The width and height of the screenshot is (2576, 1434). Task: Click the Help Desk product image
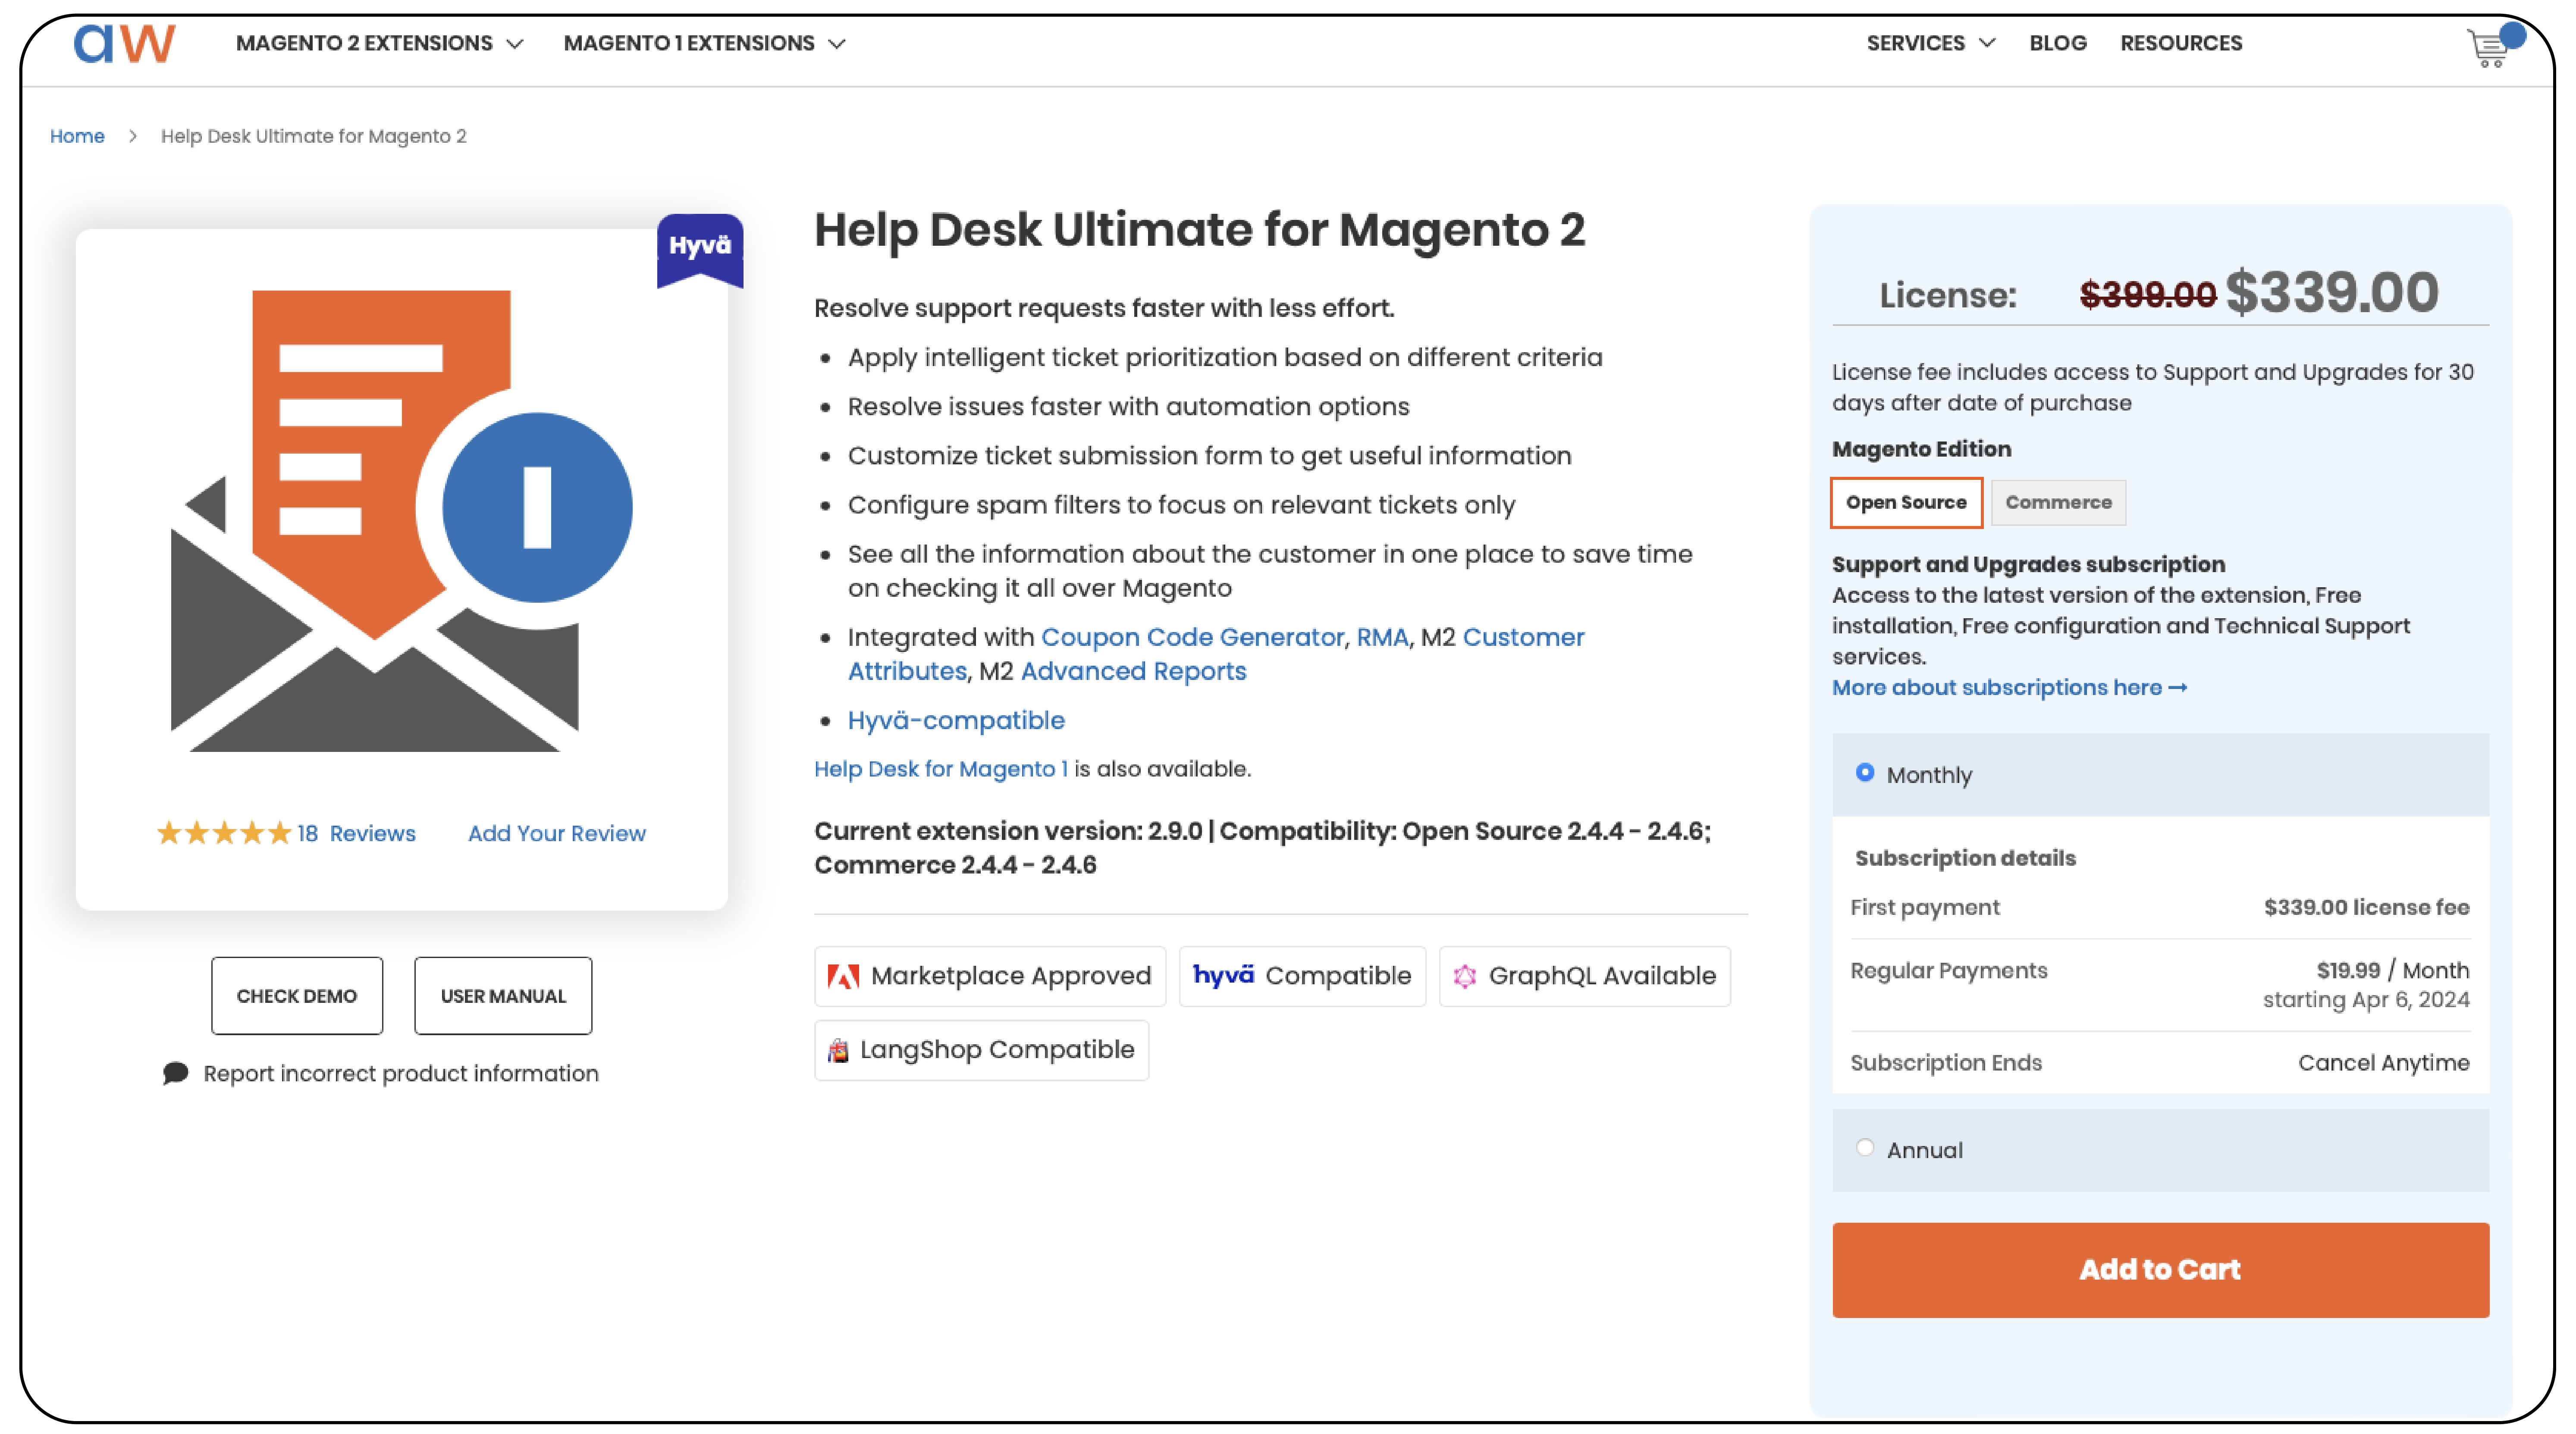[401, 520]
